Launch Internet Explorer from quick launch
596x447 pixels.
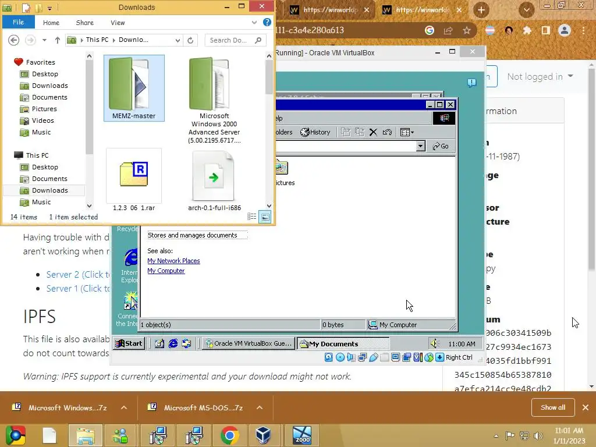(173, 343)
